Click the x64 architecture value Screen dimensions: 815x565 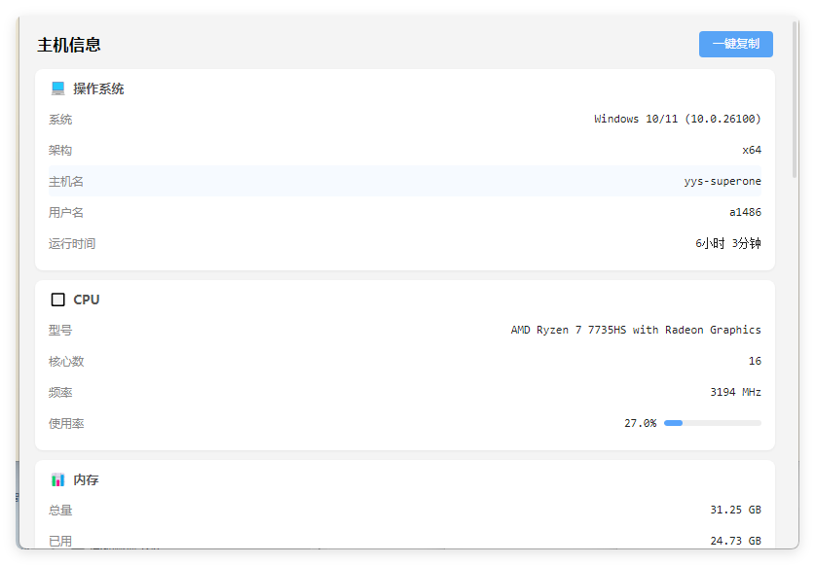[x=752, y=150]
